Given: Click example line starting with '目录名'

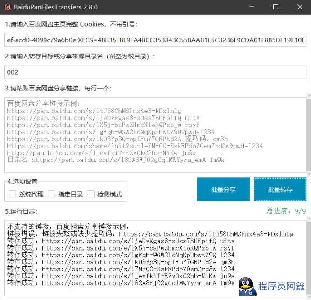Looking at the screenshot, I should coord(116,160).
